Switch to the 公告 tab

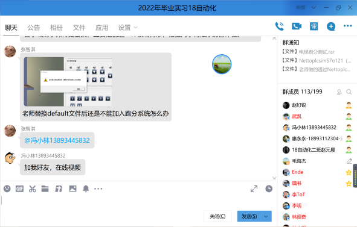(x=34, y=28)
